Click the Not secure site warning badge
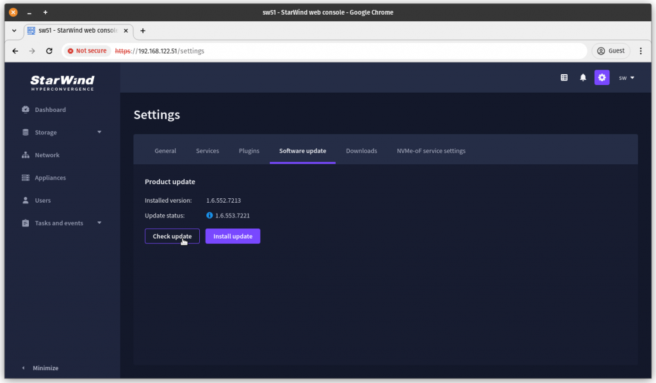The image size is (656, 383). [87, 51]
